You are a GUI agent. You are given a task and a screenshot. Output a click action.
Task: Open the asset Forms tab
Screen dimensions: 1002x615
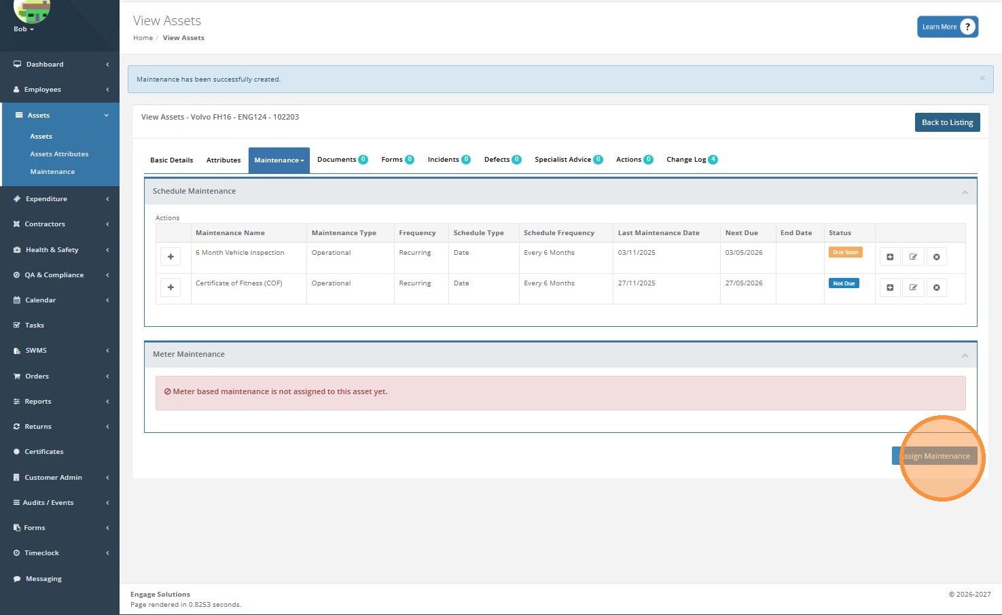(397, 160)
